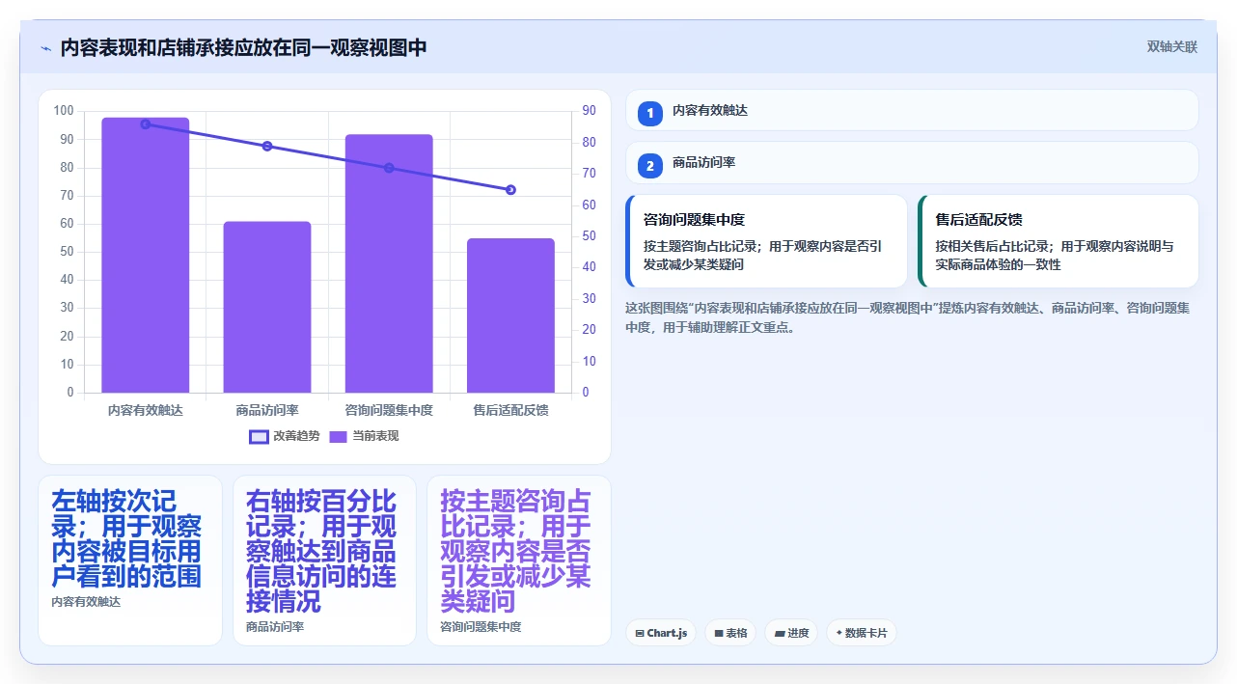Viewport: 1237px width, 684px height.
Task: Click the 进度 tag
Action: click(791, 633)
